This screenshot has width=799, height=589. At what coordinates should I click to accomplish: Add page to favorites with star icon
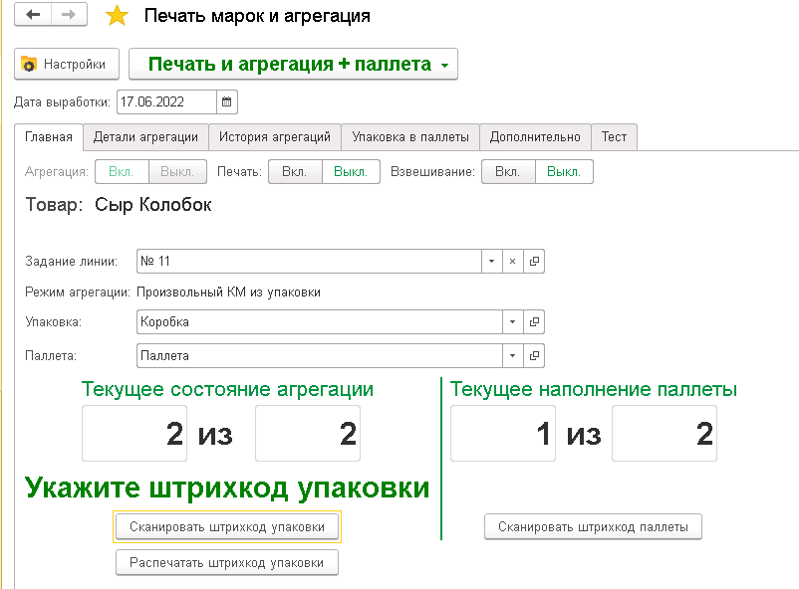(117, 15)
